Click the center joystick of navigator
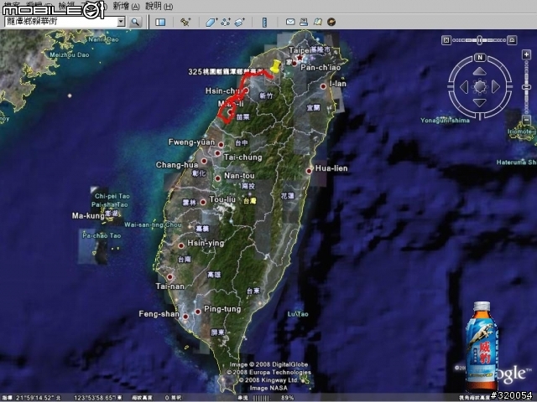Image resolution: width=537 pixels, height=402 pixels. pos(480,87)
